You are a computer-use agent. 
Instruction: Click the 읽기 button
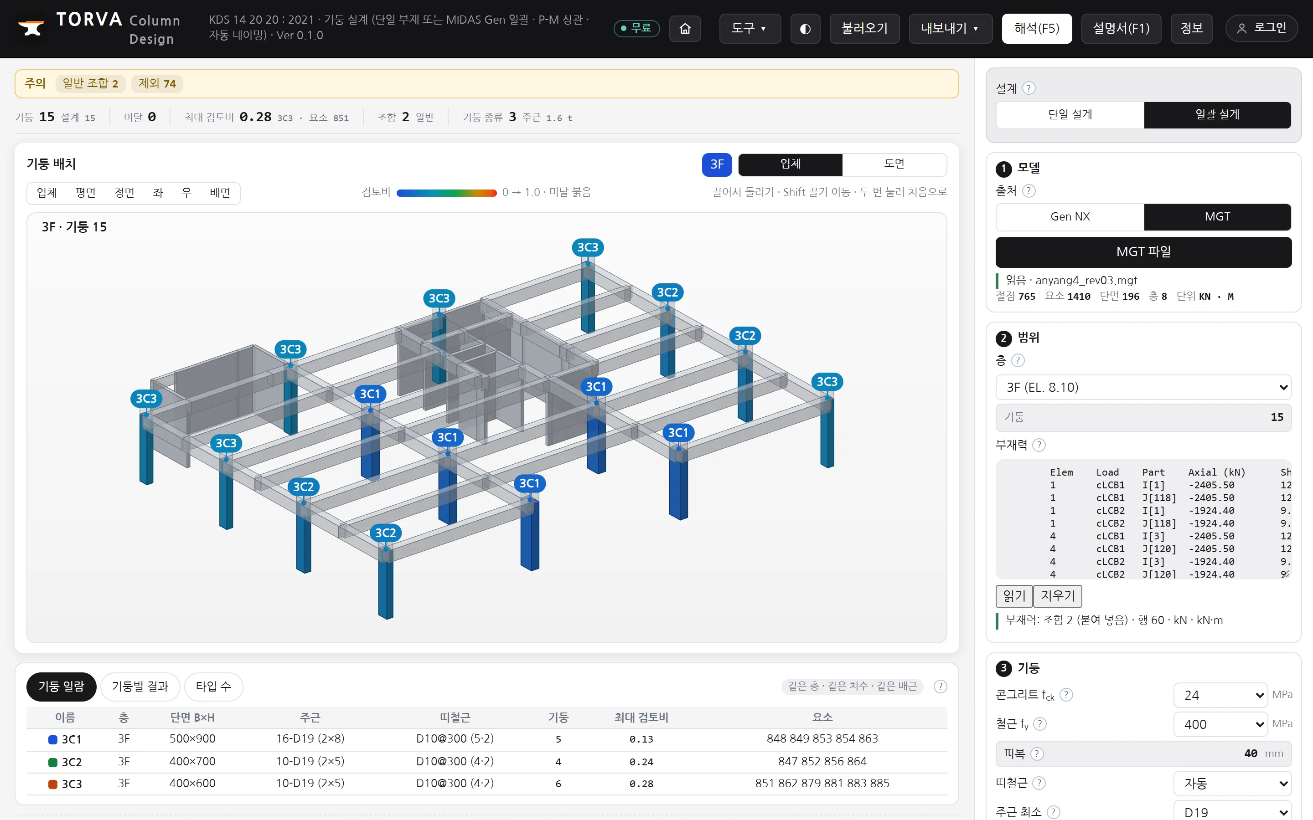[x=1014, y=596]
